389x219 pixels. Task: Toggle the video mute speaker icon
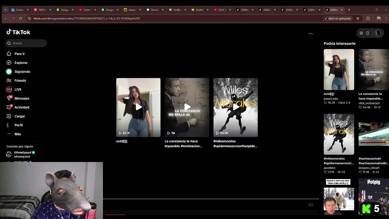click(311, 205)
